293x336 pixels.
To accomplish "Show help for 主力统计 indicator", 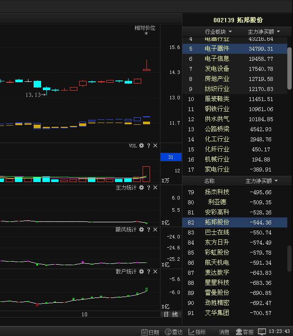I will click(x=149, y=188).
